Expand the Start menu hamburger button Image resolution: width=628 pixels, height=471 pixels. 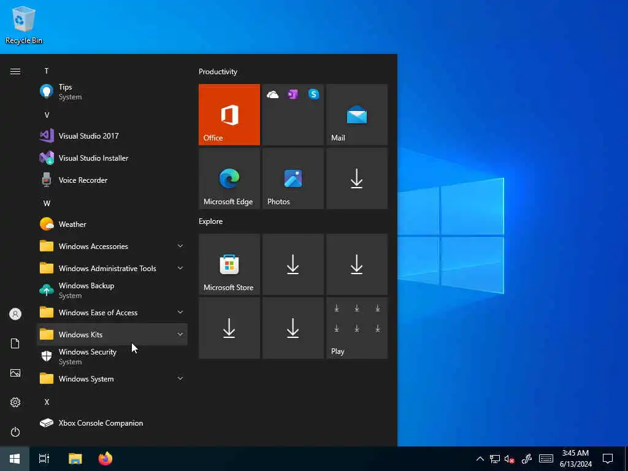coord(15,71)
